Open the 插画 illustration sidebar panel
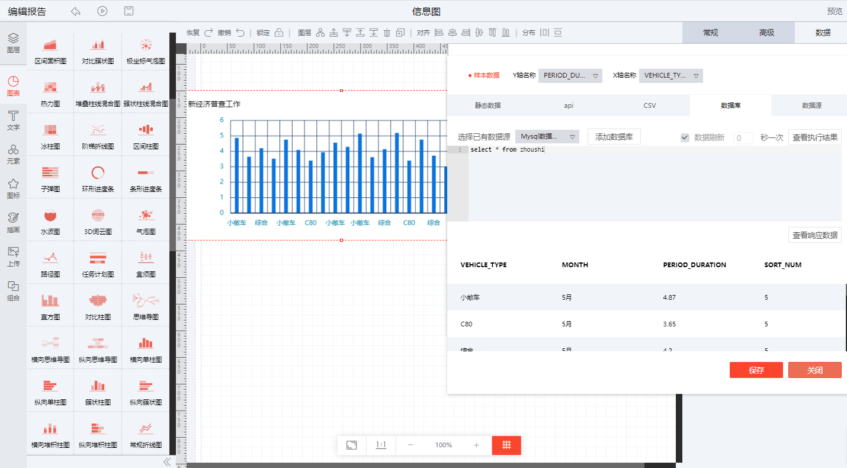Viewport: 847px width, 468px height. [13, 223]
